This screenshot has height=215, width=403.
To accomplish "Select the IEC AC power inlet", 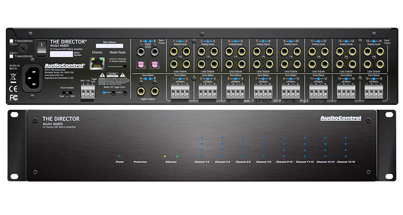I will tap(32, 78).
